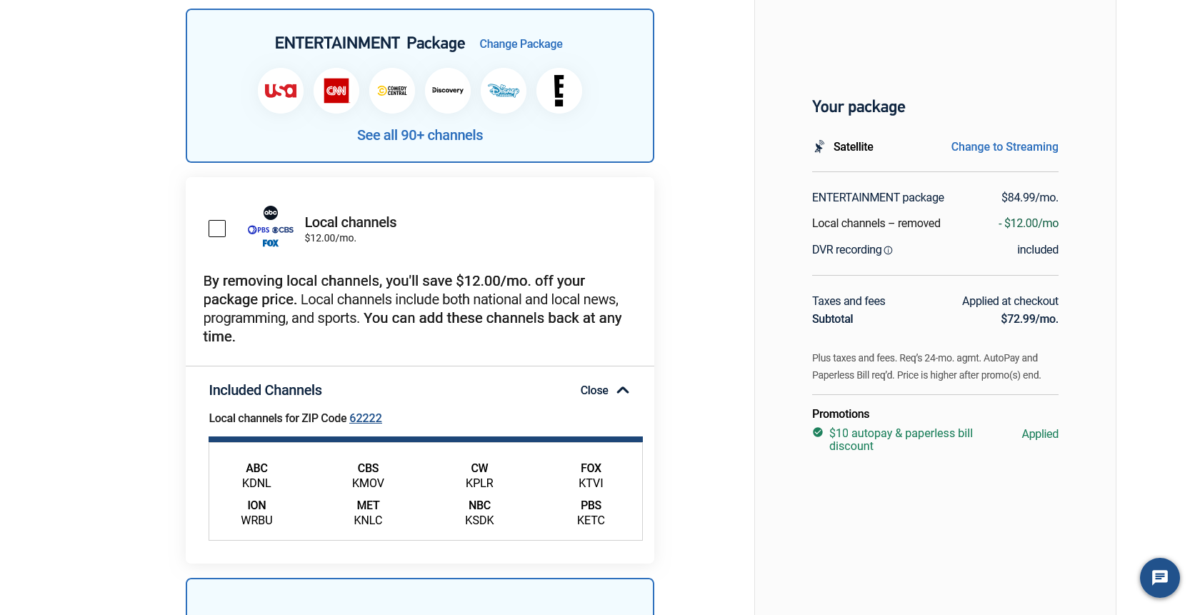Click the CNN channel logo
This screenshot has height=615, width=1200.
[336, 91]
